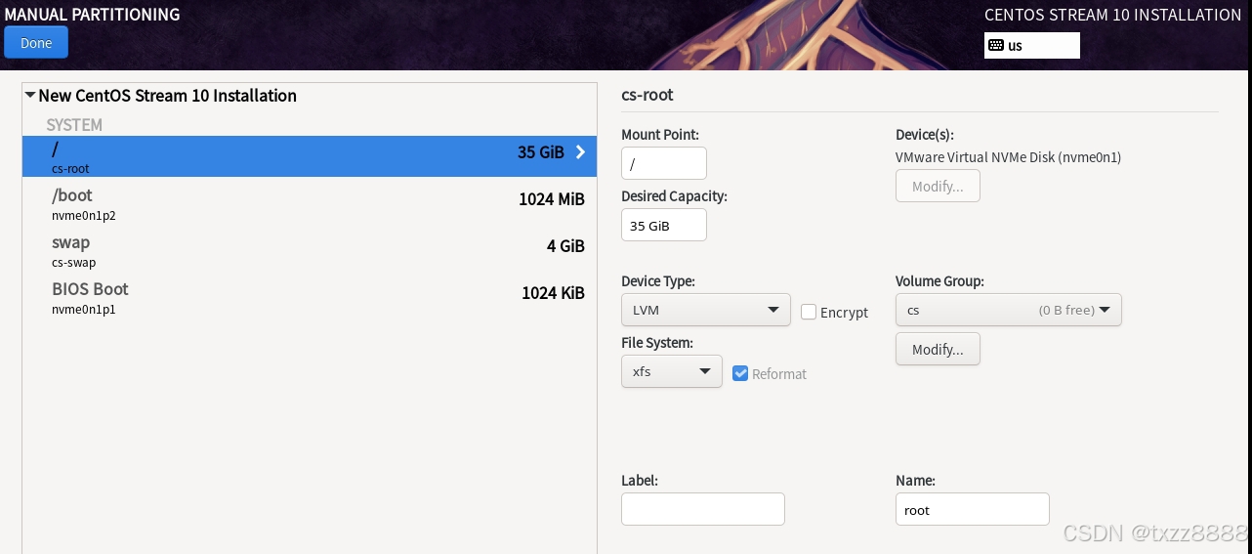
Task: Open the Volume Group cs dropdown
Action: pos(1009,310)
